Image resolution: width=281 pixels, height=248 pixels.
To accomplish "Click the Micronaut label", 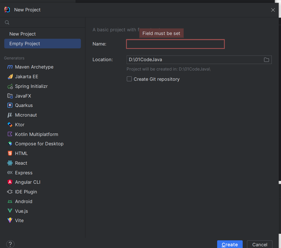I will click(26, 115).
